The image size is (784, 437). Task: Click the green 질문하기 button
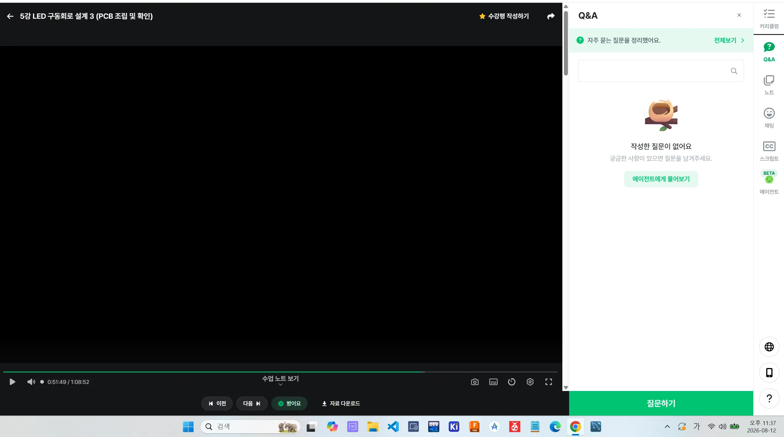tap(661, 403)
